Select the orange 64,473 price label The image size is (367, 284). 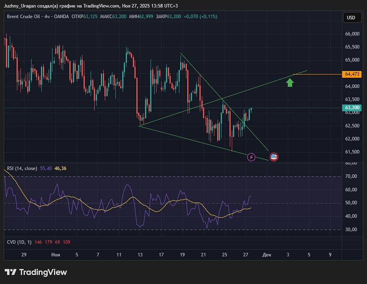(352, 74)
